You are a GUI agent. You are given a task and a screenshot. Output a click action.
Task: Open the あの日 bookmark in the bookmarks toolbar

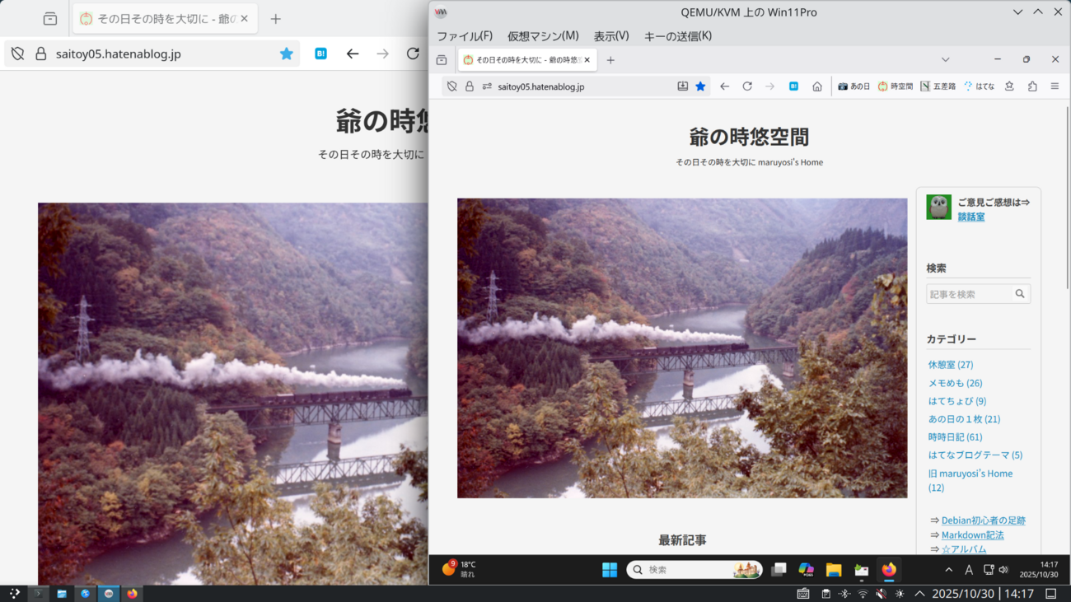[x=854, y=86]
